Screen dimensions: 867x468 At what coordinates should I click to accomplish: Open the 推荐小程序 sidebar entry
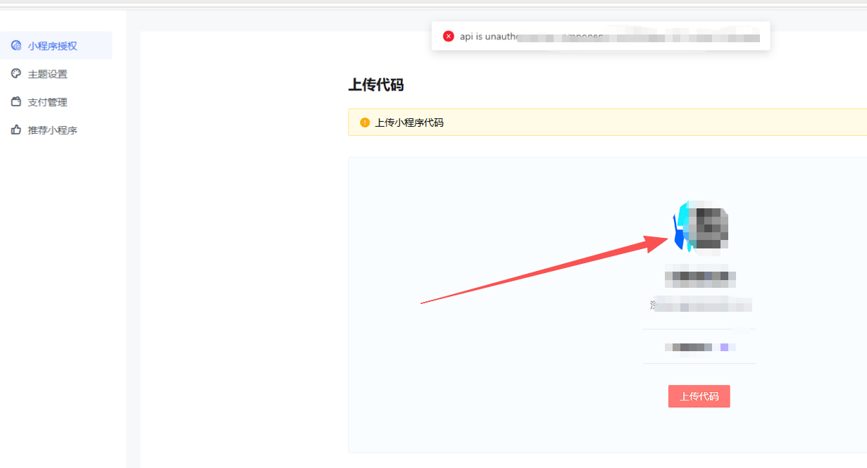(x=52, y=130)
